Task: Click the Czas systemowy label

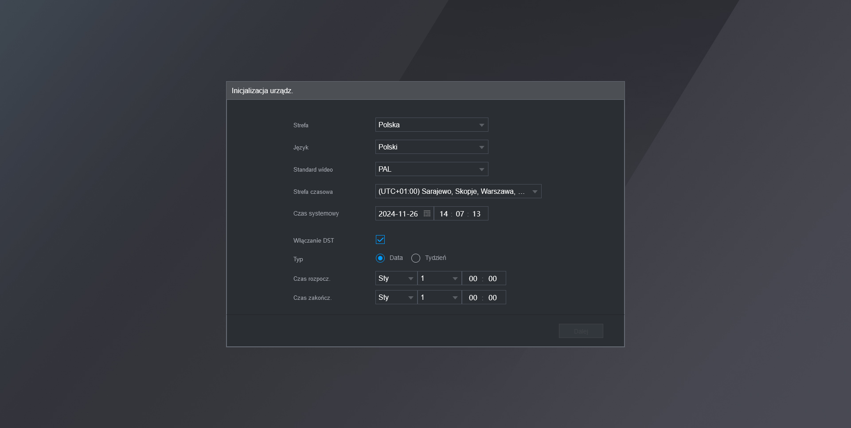Action: click(316, 213)
